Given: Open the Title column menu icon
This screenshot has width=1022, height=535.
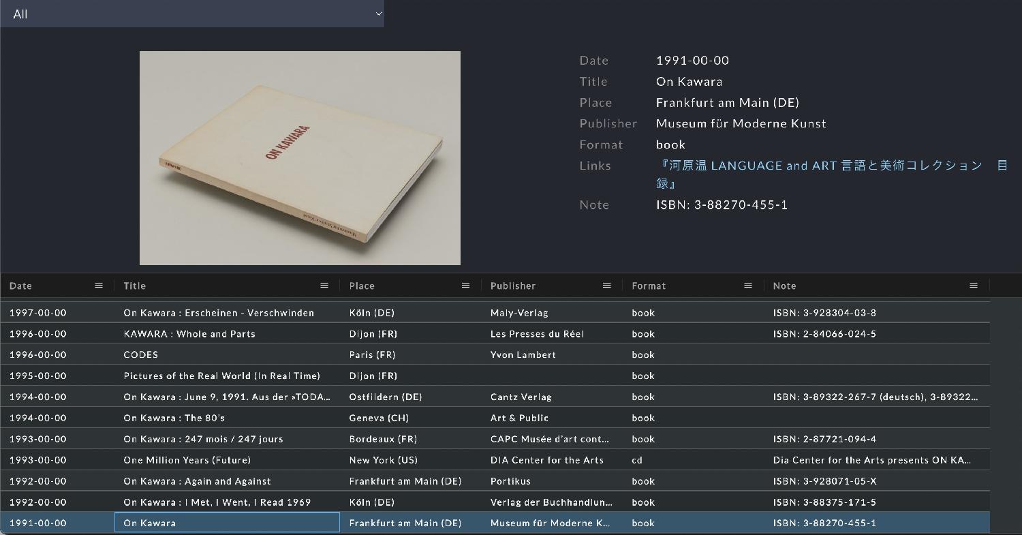Looking at the screenshot, I should coord(324,286).
